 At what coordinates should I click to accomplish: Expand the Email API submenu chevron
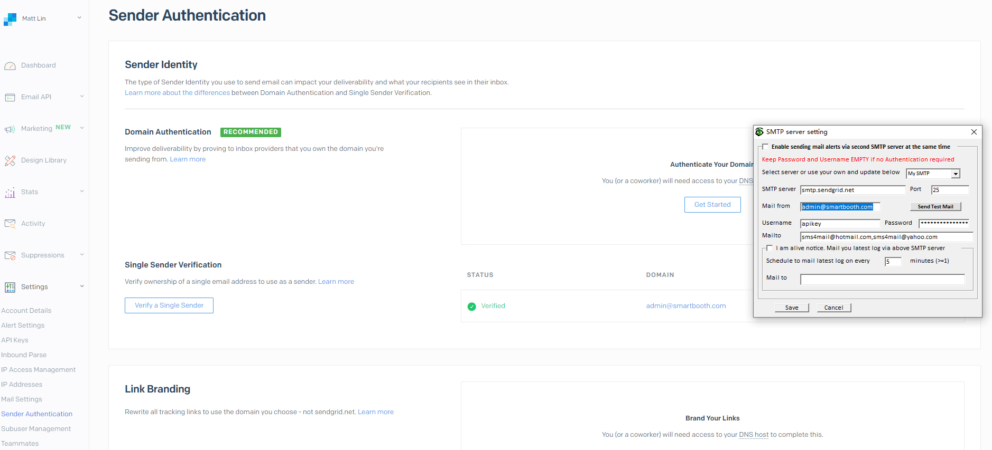click(x=82, y=97)
